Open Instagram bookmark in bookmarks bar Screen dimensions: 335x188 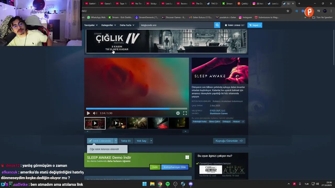[245, 17]
